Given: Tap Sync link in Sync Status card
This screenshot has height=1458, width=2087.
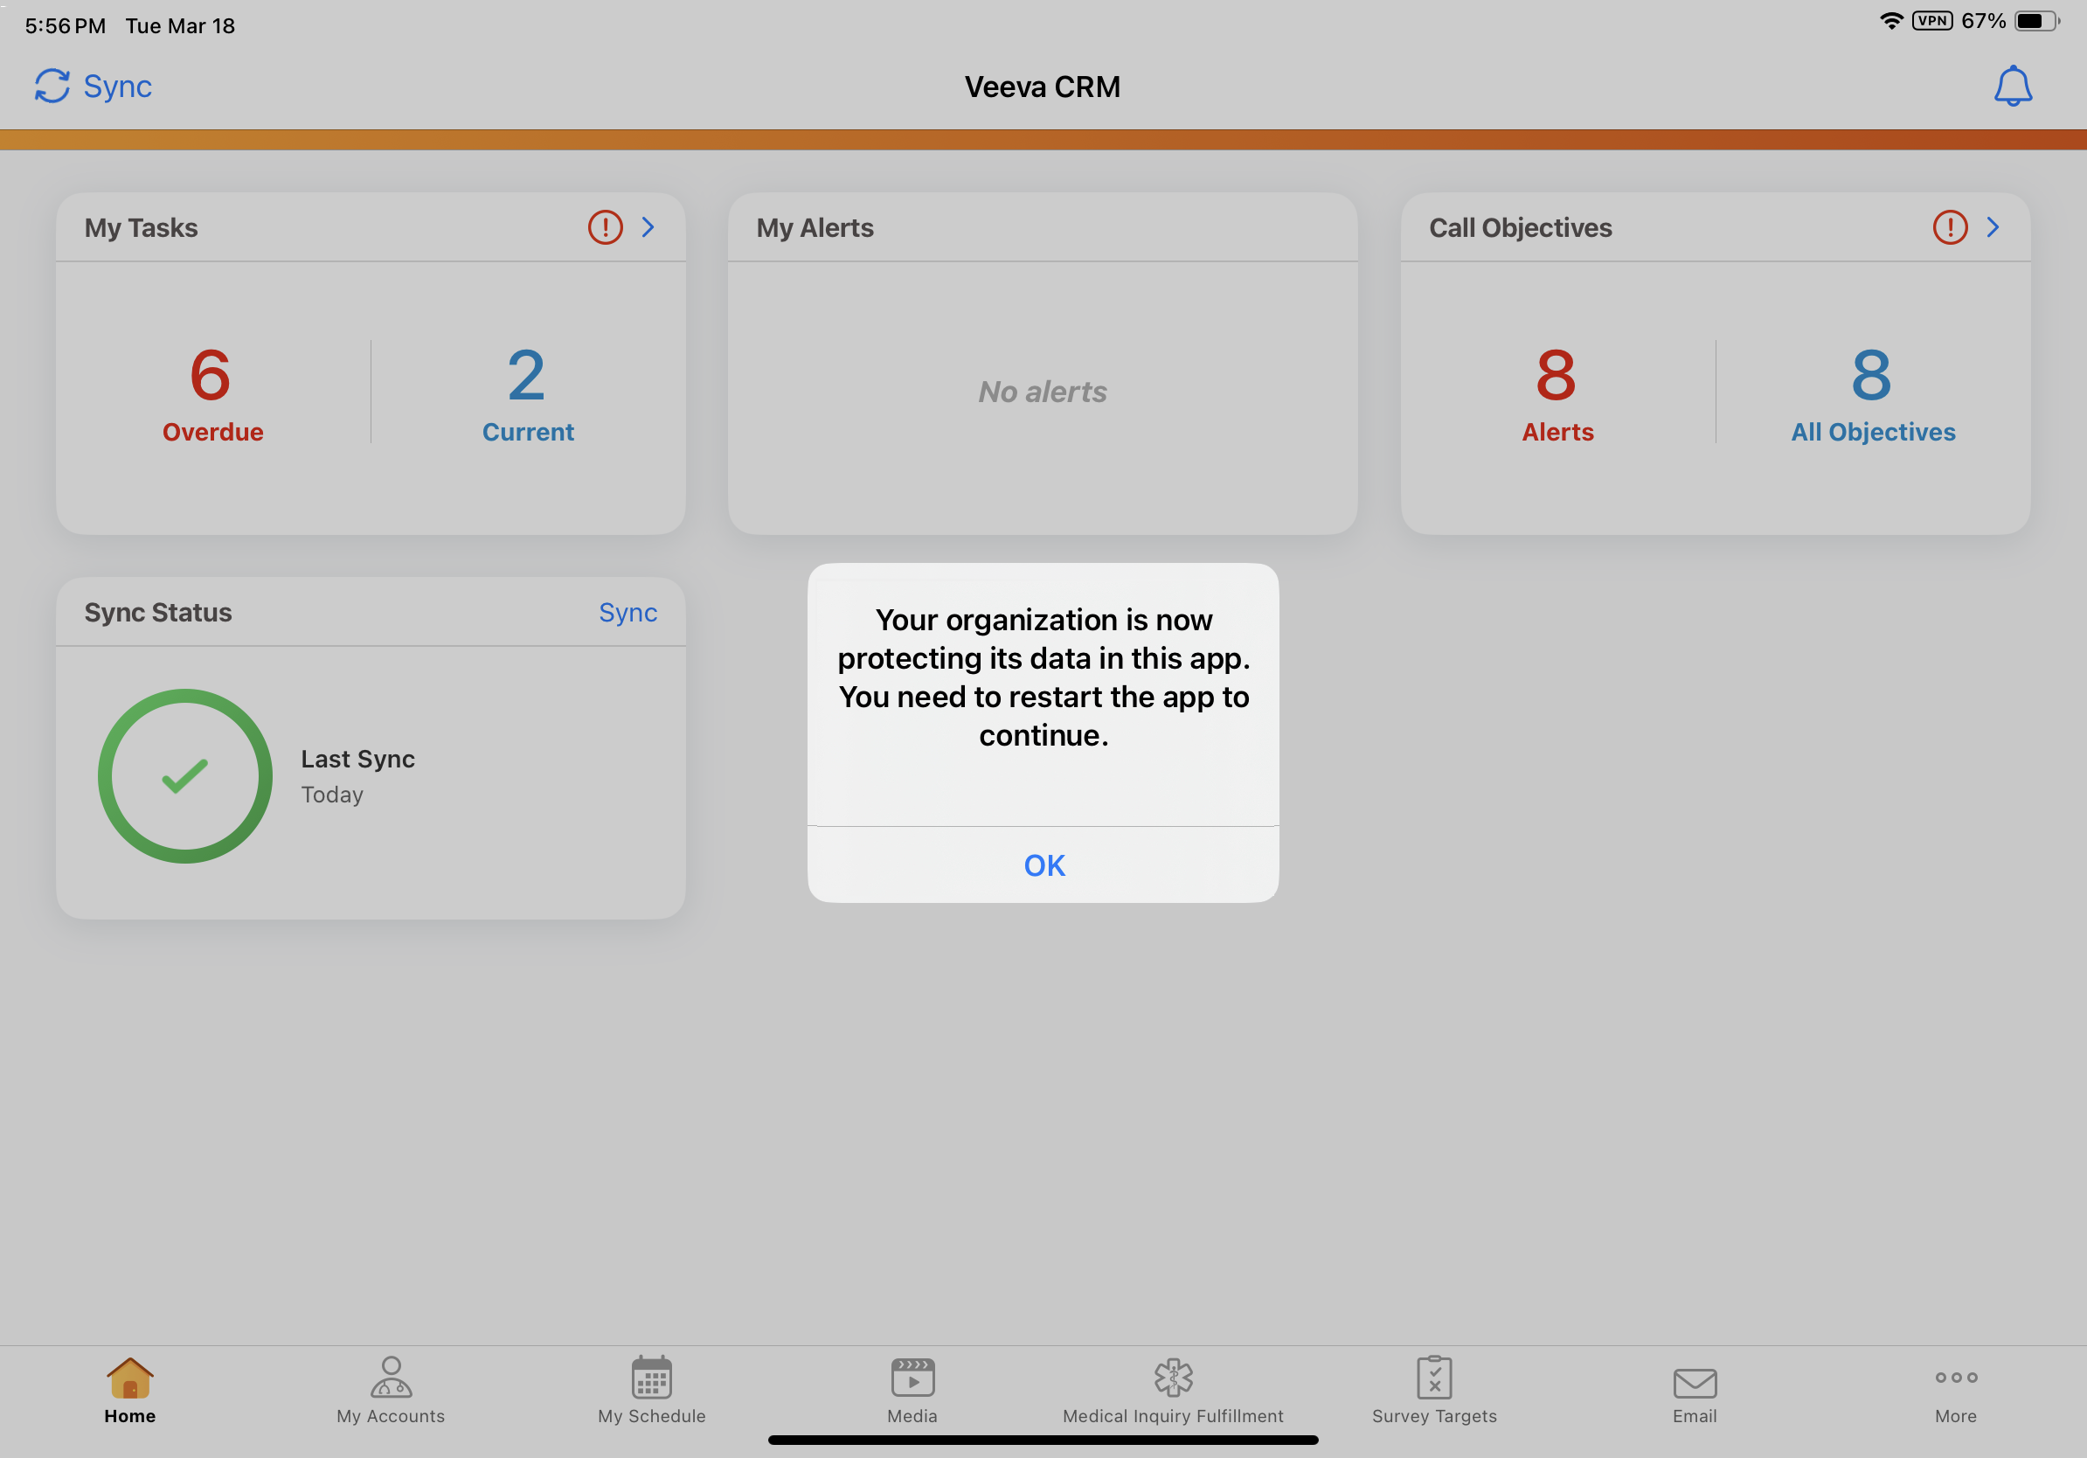Looking at the screenshot, I should pyautogui.click(x=627, y=613).
